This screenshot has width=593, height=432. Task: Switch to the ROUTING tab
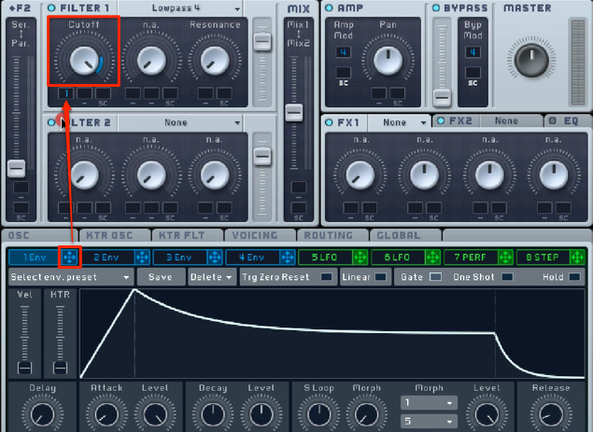click(332, 235)
